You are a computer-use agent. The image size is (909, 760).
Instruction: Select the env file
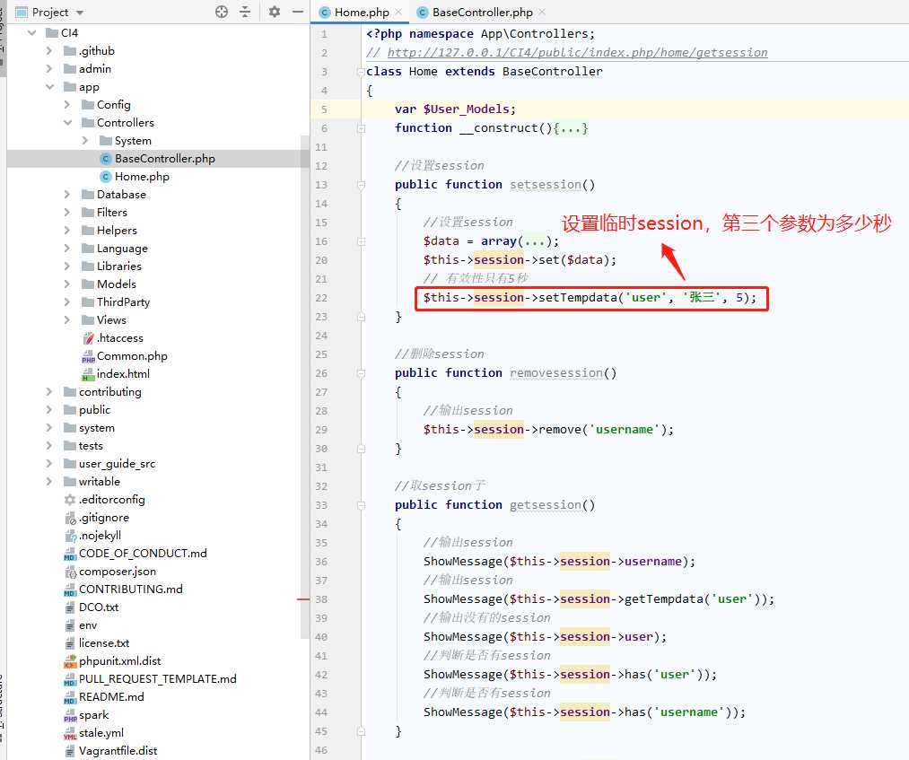click(x=88, y=625)
